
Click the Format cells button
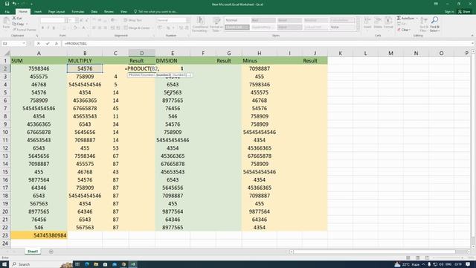coord(388,23)
